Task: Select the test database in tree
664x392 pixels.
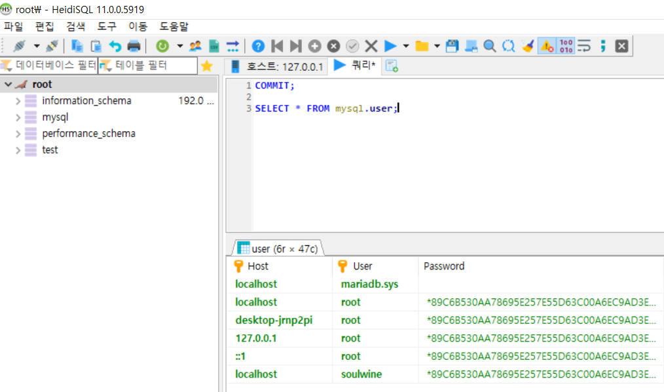Action: pos(50,150)
